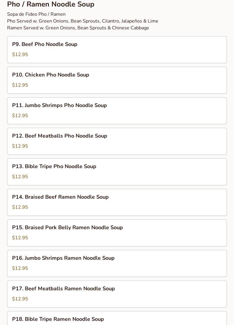Open P14. Braised Beef Ramen Noodle Soup
Viewport: 234px width, 325px height.
click(x=117, y=202)
